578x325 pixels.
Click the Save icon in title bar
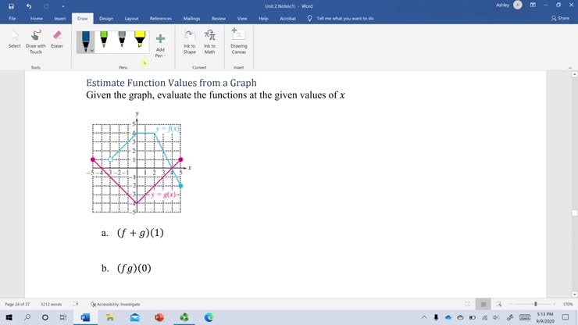coord(11,6)
